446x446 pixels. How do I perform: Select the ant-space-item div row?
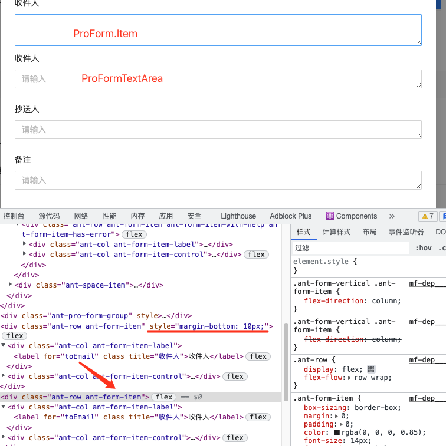[x=89, y=285]
